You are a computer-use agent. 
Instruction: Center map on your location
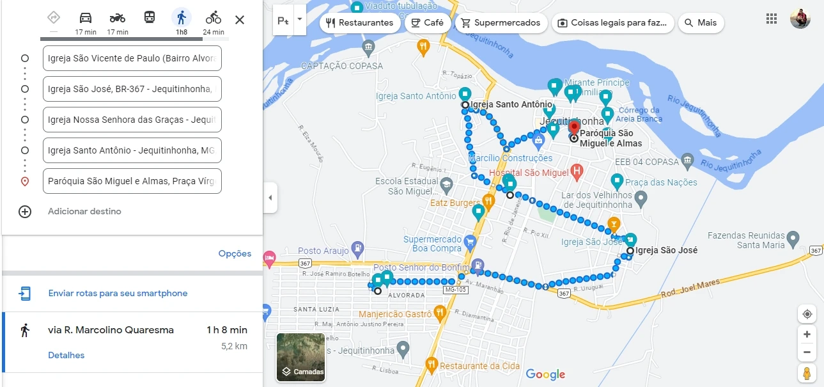807,314
